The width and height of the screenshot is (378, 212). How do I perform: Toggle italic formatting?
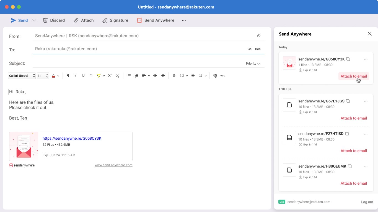point(76,76)
